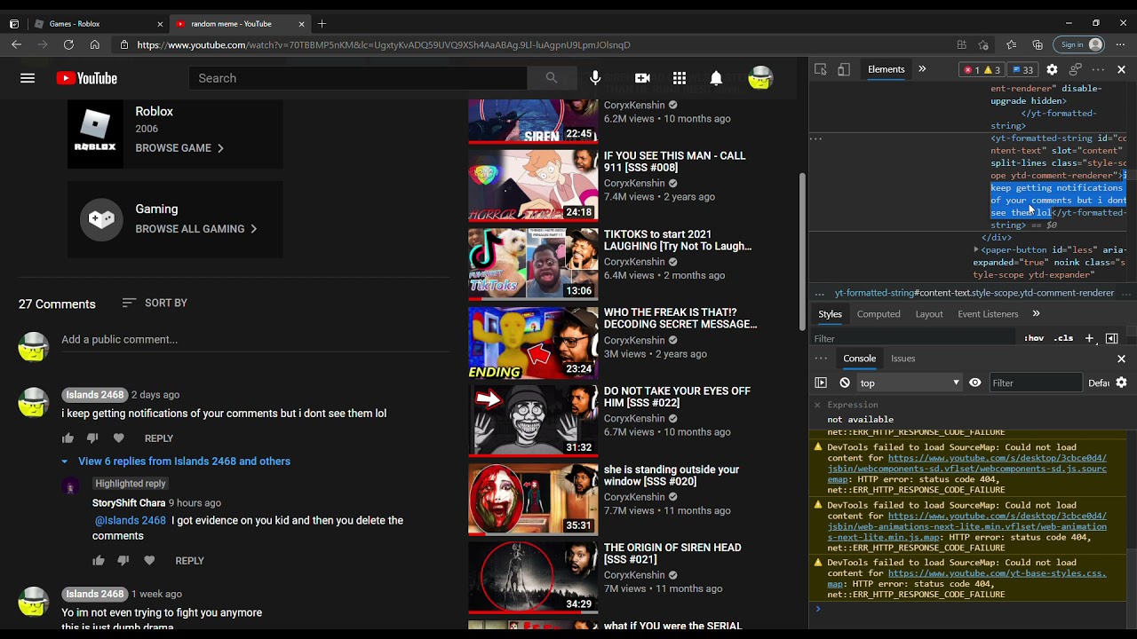The height and width of the screenshot is (639, 1137).
Task: Open the notifications bell
Action: [x=716, y=78]
